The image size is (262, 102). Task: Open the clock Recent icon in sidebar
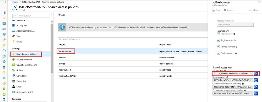pyautogui.click(x=4, y=51)
